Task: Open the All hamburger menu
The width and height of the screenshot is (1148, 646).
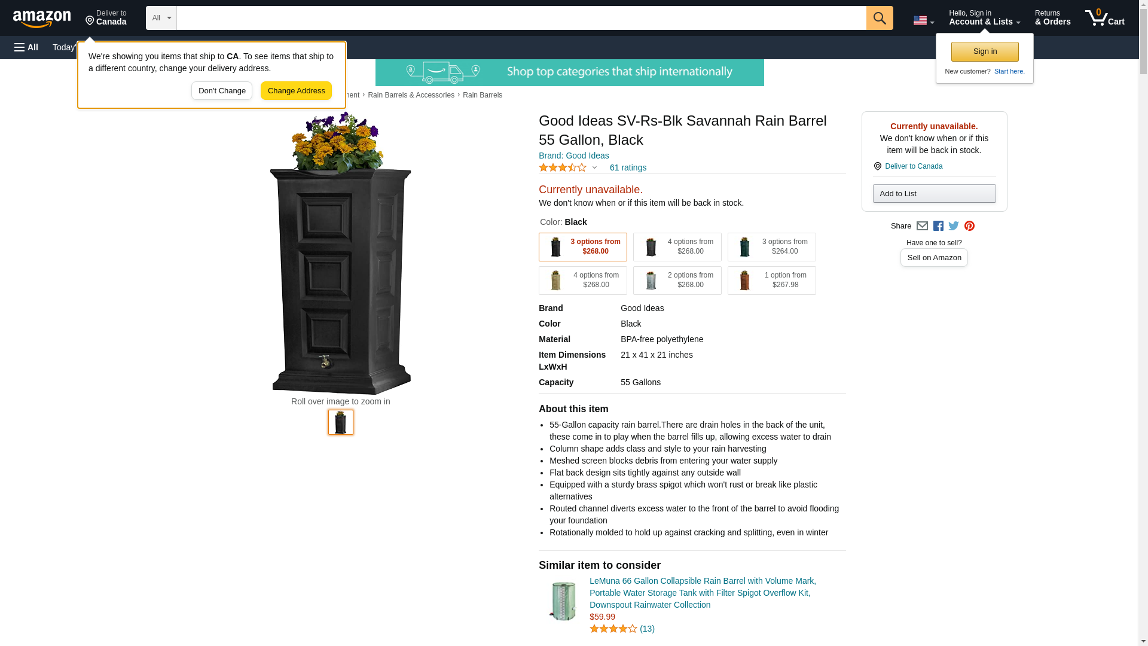Action: pyautogui.click(x=26, y=47)
